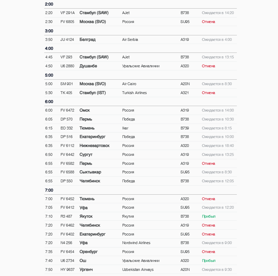This screenshot has height=276, width=278.
Task: Click the Оренбург destination link
Action: pos(88,252)
